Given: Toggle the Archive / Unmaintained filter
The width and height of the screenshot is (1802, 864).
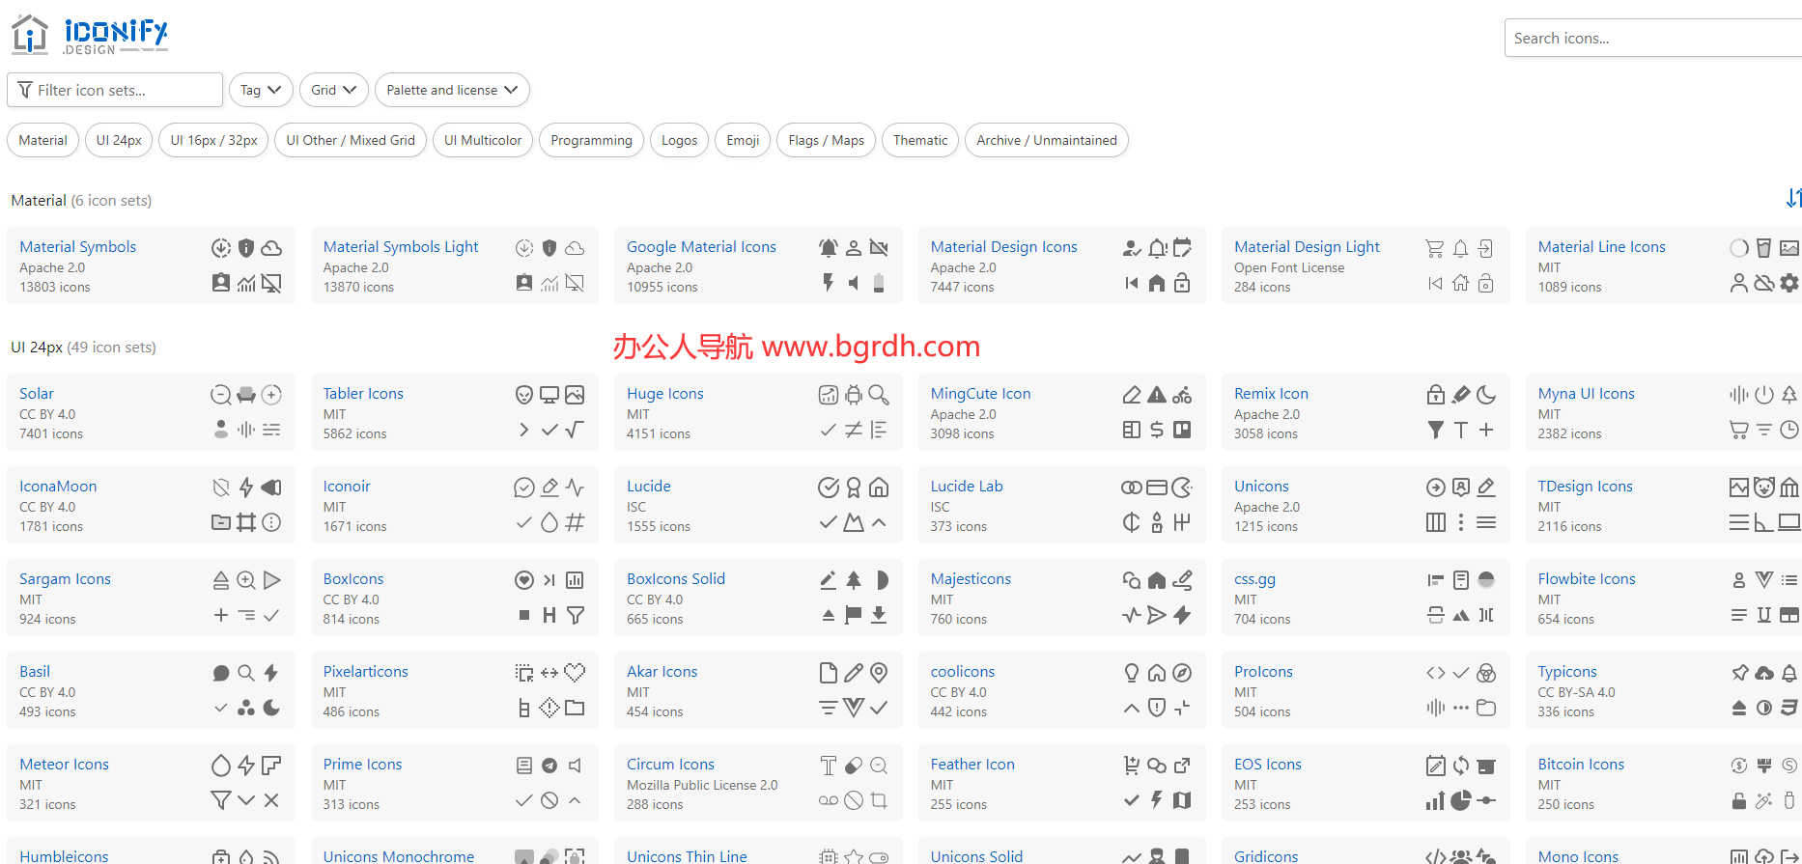Looking at the screenshot, I should (x=1046, y=140).
